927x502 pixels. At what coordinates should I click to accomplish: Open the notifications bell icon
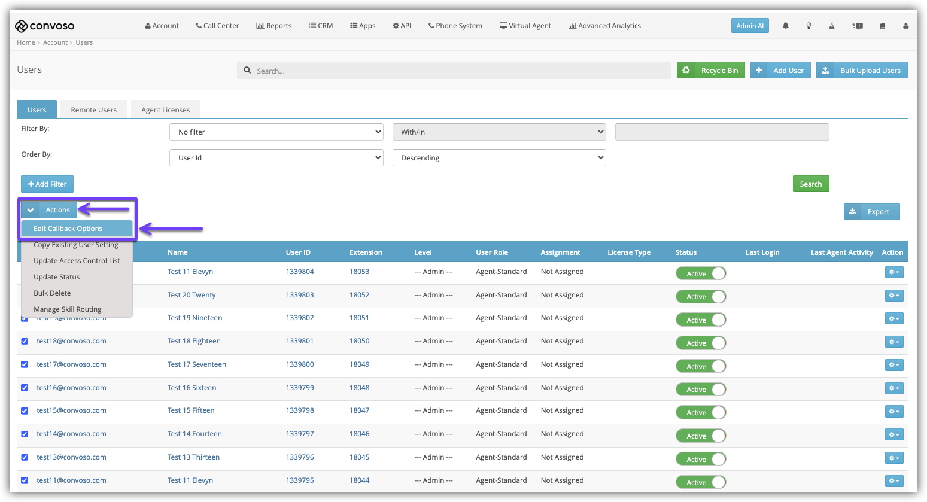pyautogui.click(x=785, y=26)
